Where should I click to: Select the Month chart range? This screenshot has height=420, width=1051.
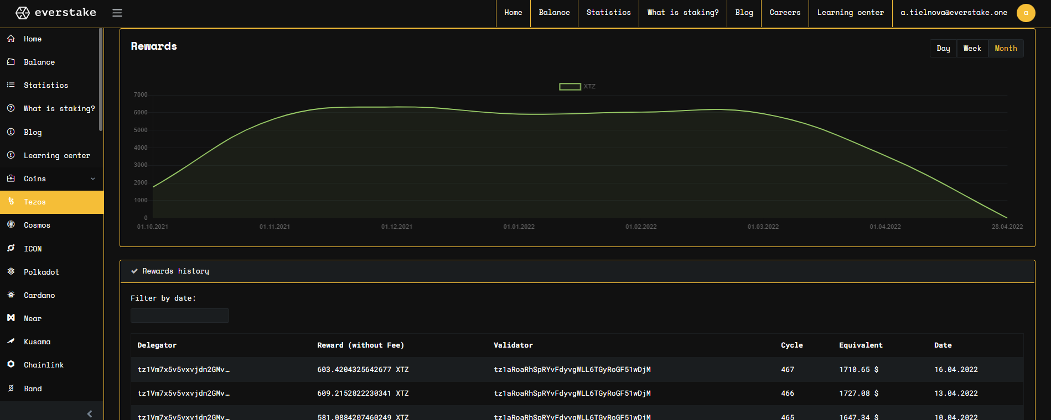click(x=1006, y=49)
